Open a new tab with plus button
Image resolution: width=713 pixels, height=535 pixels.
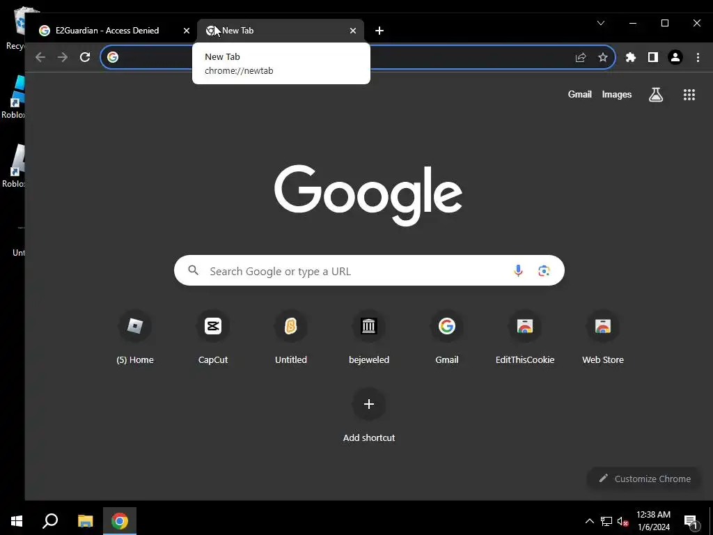(379, 31)
